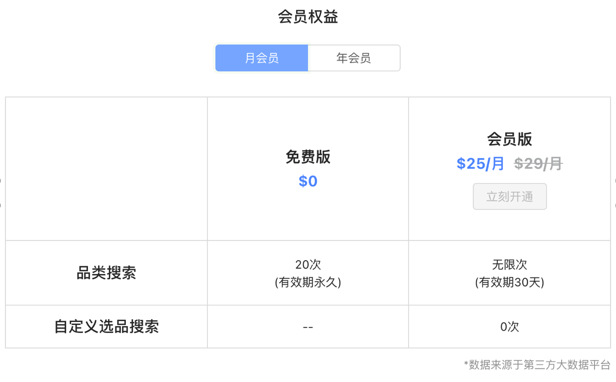Image resolution: width=616 pixels, height=382 pixels.
Task: Toggle billing back to monthly membership
Action: tap(261, 58)
